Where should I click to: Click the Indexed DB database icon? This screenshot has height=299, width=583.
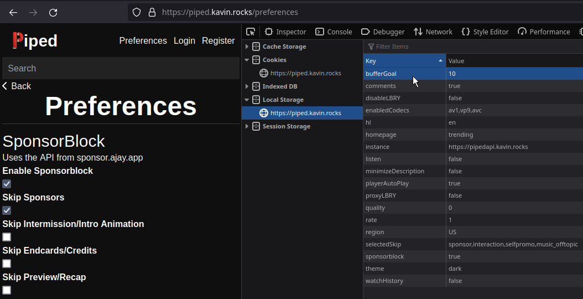pos(256,86)
